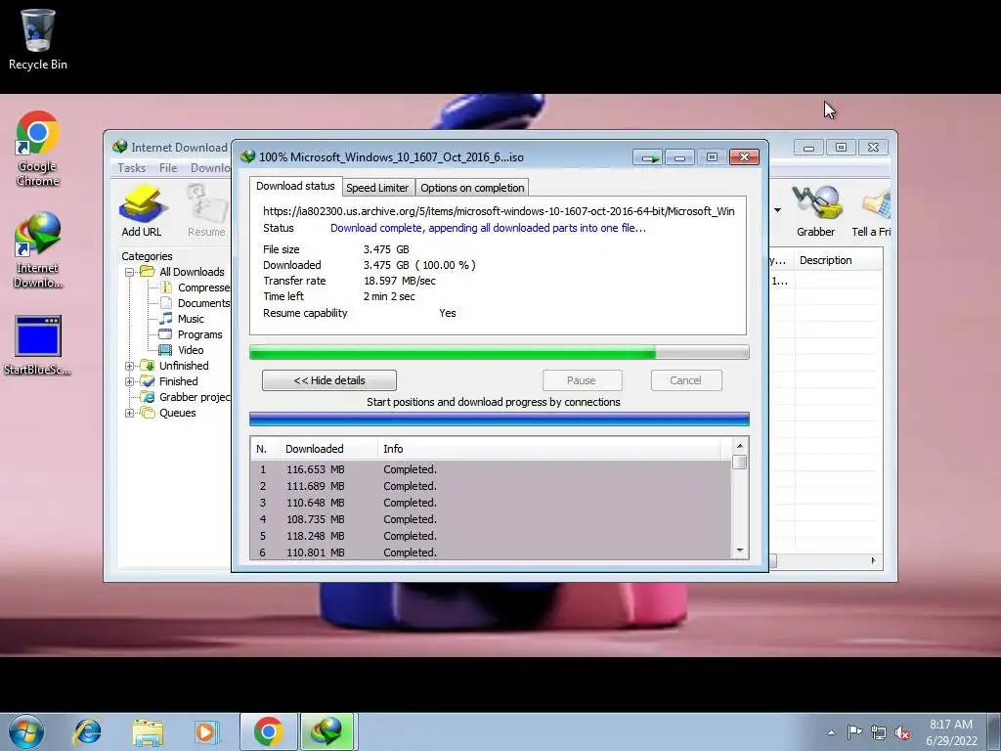Open Windows Media Player from taskbar

206,731
